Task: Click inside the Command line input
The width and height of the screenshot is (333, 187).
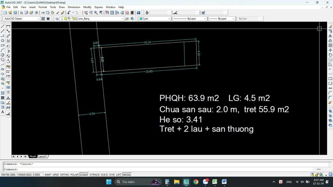Action: click(x=104, y=169)
